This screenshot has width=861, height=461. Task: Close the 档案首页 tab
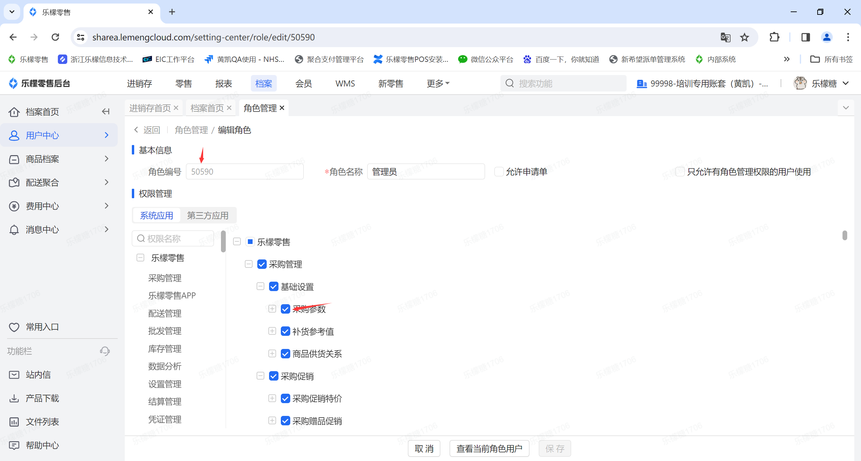[x=229, y=108]
